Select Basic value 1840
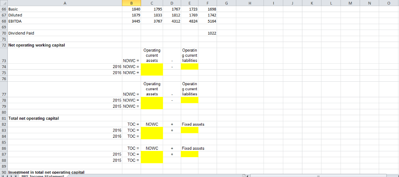Viewport: 399px width, 177px height. tap(132, 9)
